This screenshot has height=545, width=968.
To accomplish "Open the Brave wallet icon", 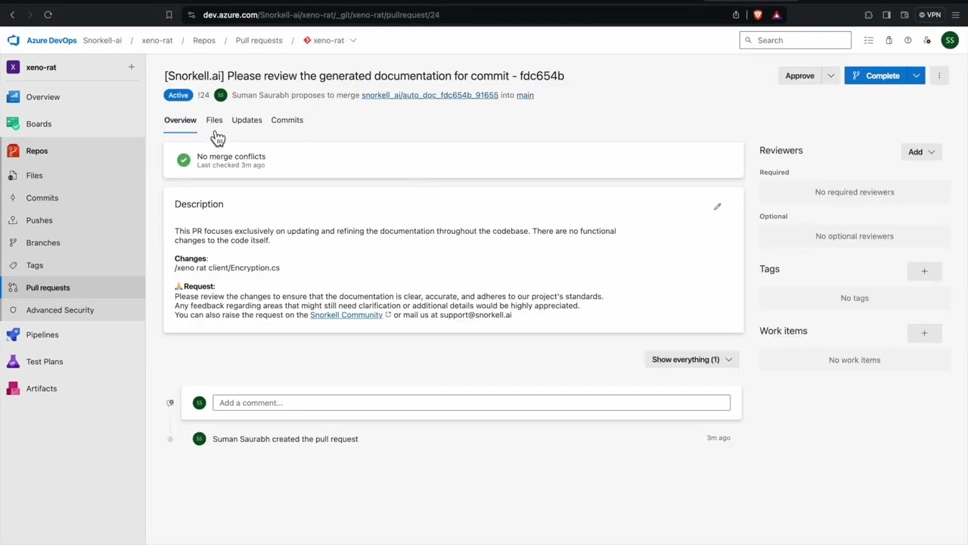I will 904,14.
